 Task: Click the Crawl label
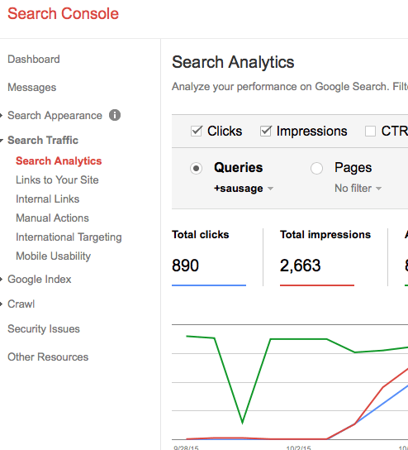click(x=21, y=304)
